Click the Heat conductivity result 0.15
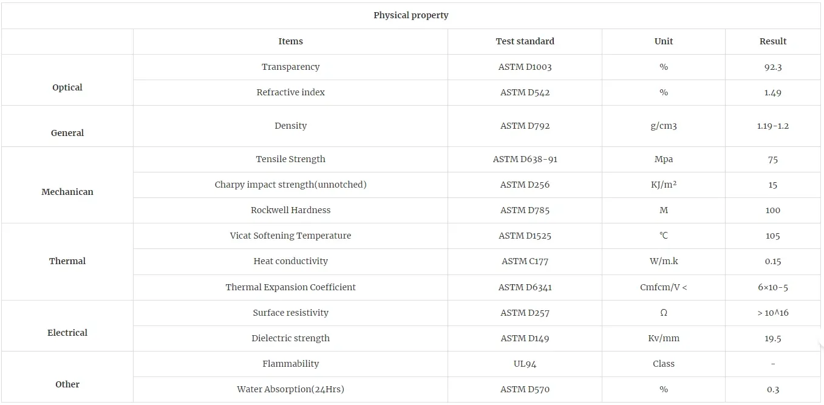The height and width of the screenshot is (405, 824). (x=772, y=261)
